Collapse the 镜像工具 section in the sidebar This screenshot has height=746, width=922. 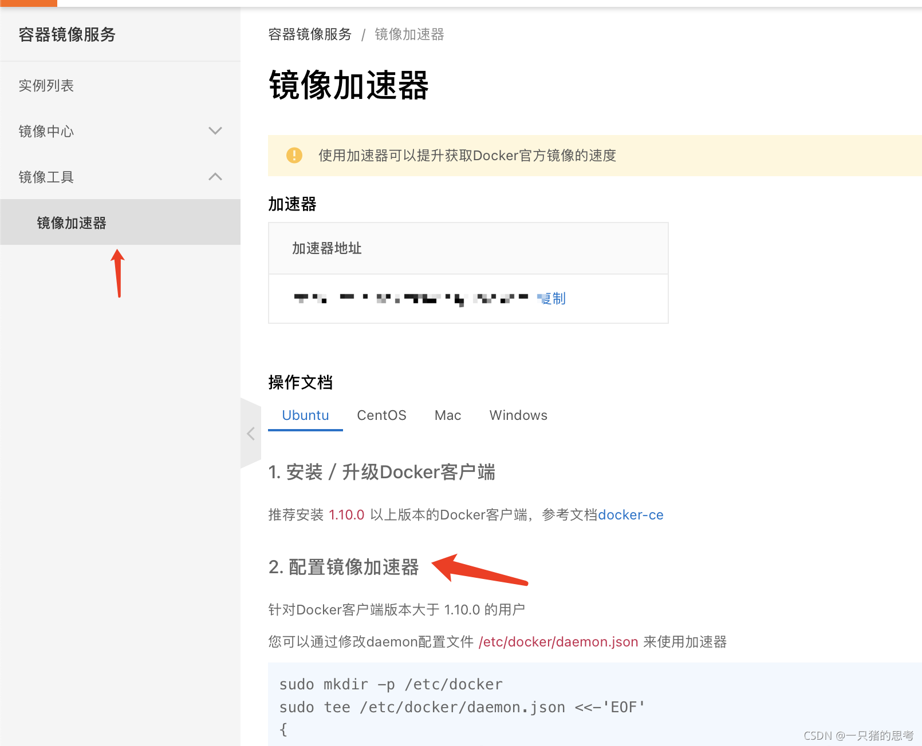pos(215,176)
